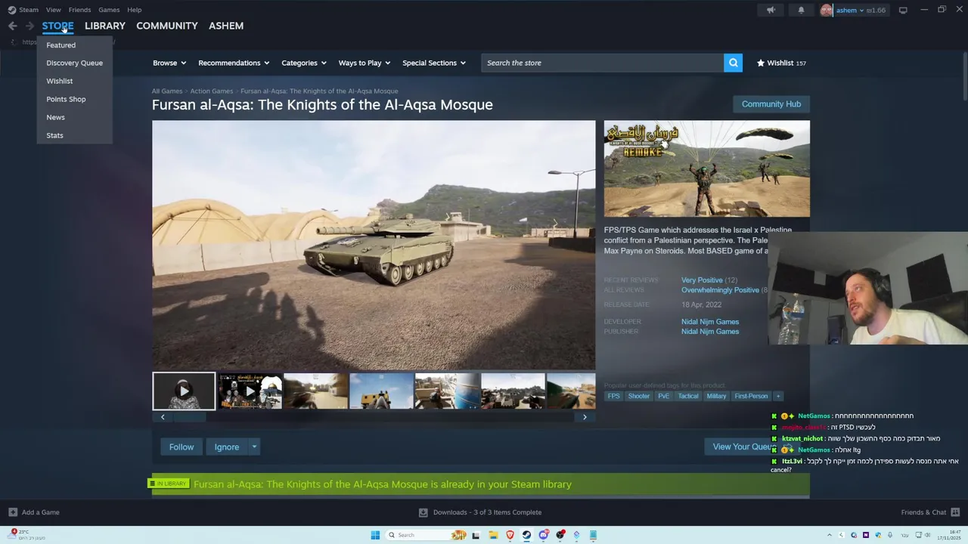
Task: Open the Notepad taskbar icon
Action: [x=593, y=535]
